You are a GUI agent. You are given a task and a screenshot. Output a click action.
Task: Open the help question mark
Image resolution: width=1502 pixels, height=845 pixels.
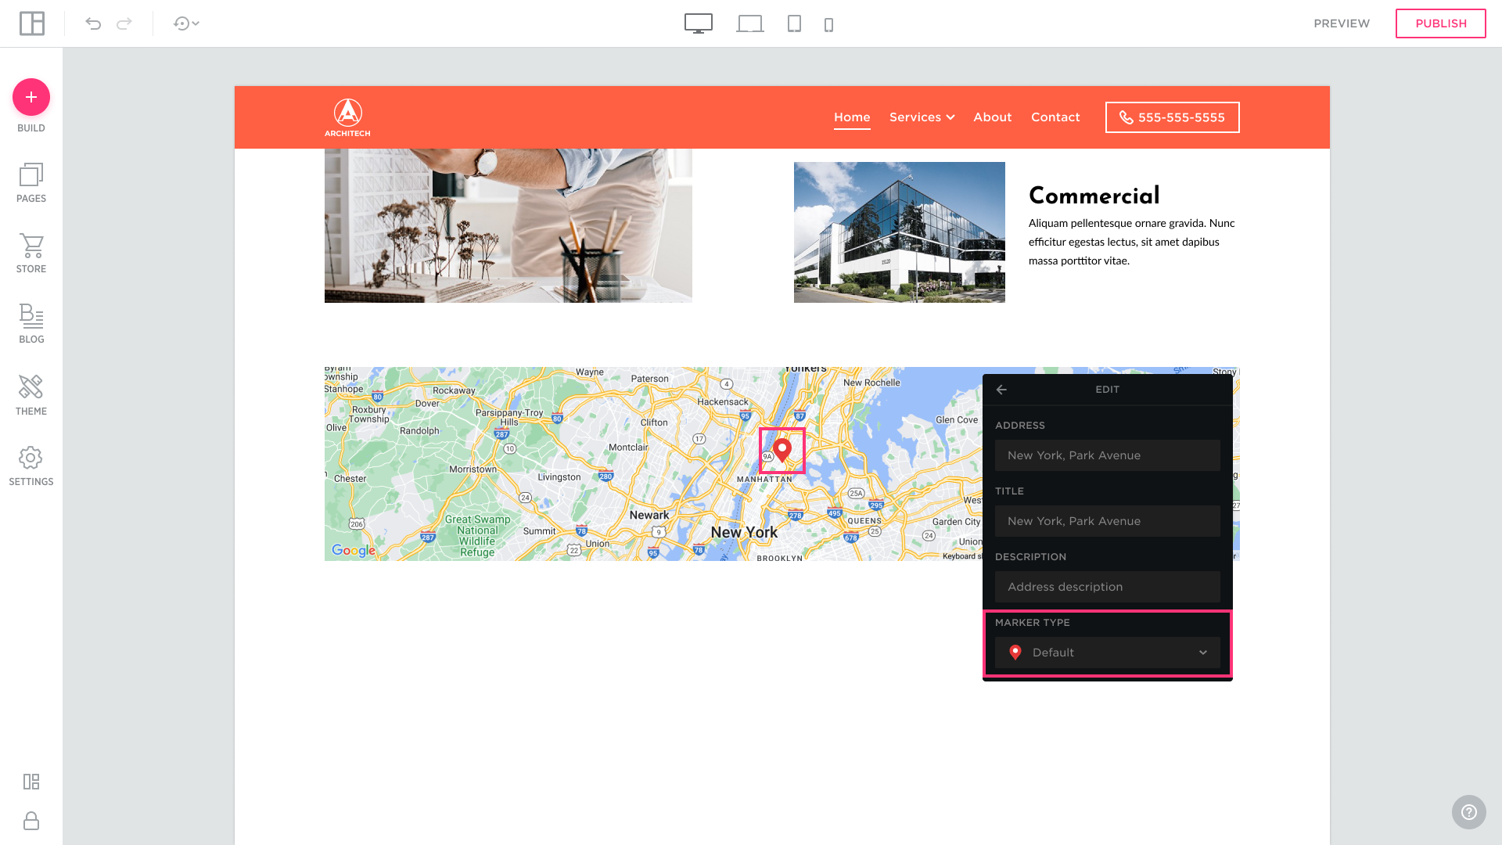(x=1468, y=812)
